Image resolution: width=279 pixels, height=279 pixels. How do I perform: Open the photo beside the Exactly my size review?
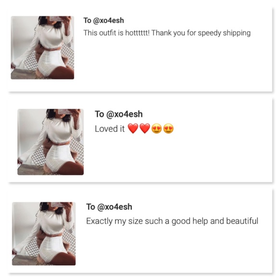(x=44, y=234)
